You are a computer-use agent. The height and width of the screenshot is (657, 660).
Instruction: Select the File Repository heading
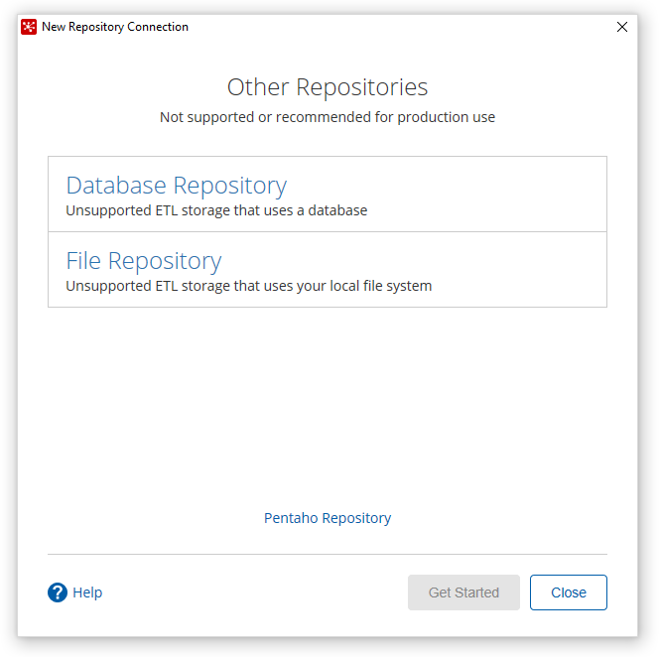[144, 261]
